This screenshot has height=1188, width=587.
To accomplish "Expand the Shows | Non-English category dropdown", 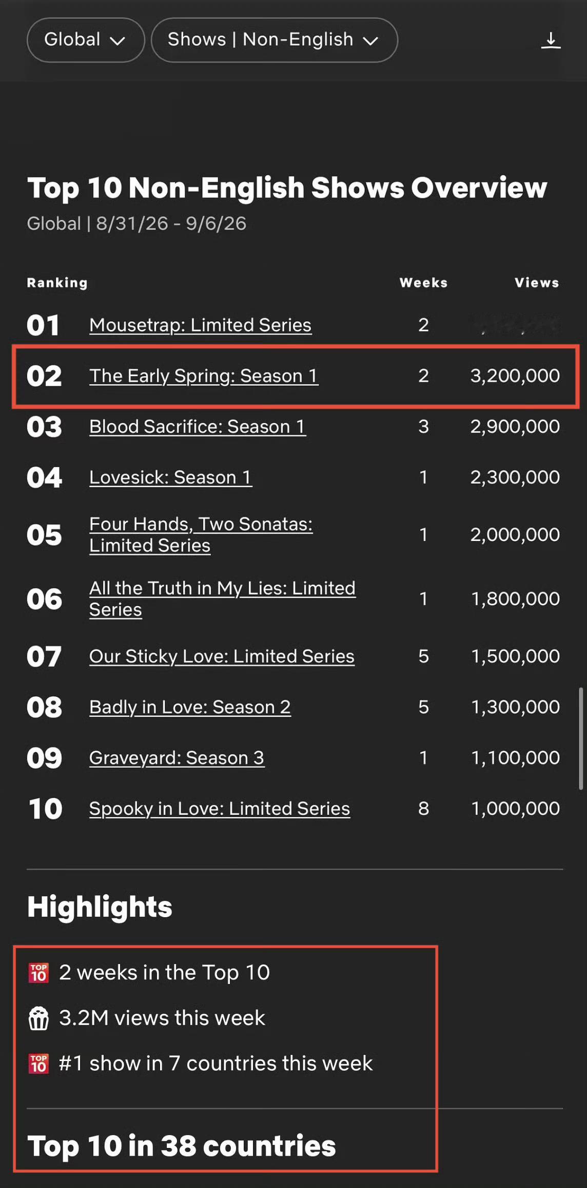I will point(274,40).
